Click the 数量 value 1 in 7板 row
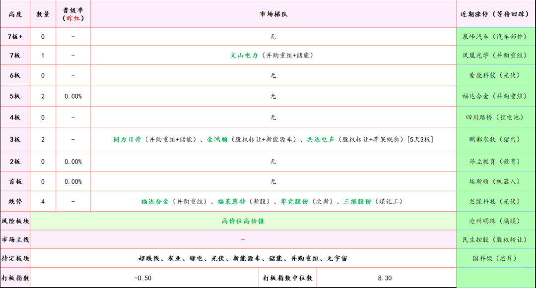 tap(43, 56)
